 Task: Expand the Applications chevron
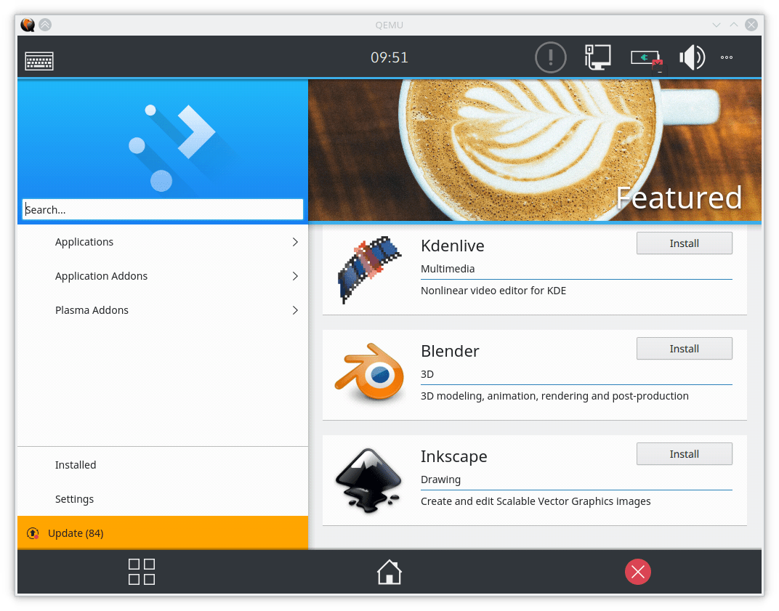(x=295, y=242)
